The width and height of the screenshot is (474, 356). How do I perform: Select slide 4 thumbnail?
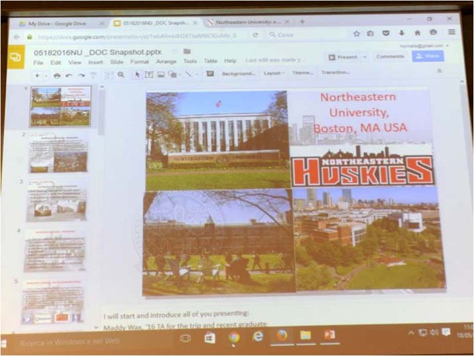pyautogui.click(x=55, y=251)
